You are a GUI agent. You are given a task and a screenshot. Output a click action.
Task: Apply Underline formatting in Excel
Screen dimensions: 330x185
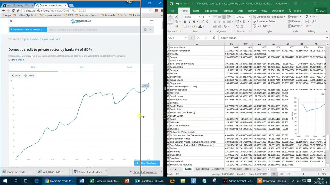click(x=194, y=22)
